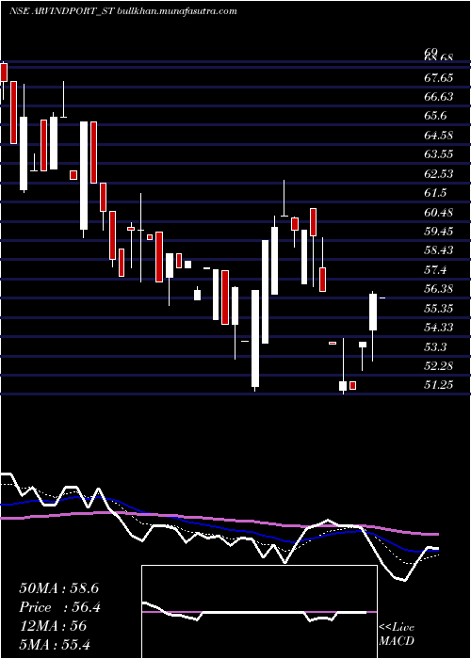Click the 12MA : 56 value

(53, 626)
